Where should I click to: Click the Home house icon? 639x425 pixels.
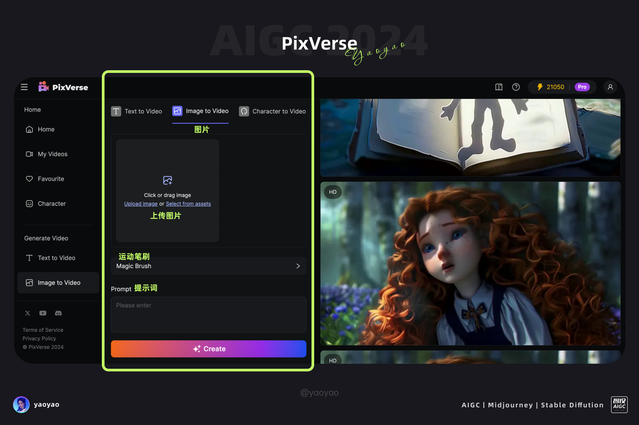[x=29, y=129]
